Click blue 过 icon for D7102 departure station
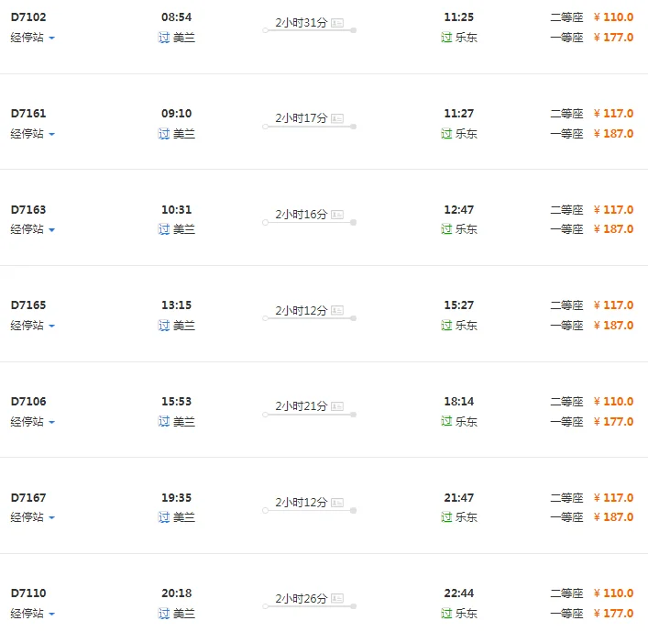This screenshot has width=648, height=632. [x=164, y=38]
